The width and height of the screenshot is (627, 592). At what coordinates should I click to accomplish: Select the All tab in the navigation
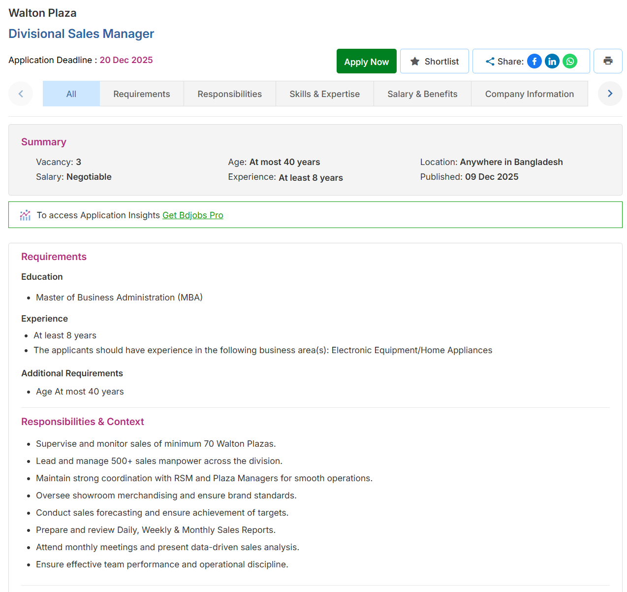(71, 94)
